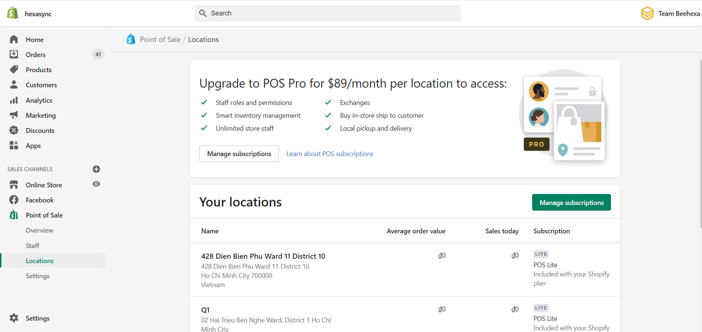The width and height of the screenshot is (702, 332).
Task: Open Facebook sales channel
Action: [x=40, y=200]
